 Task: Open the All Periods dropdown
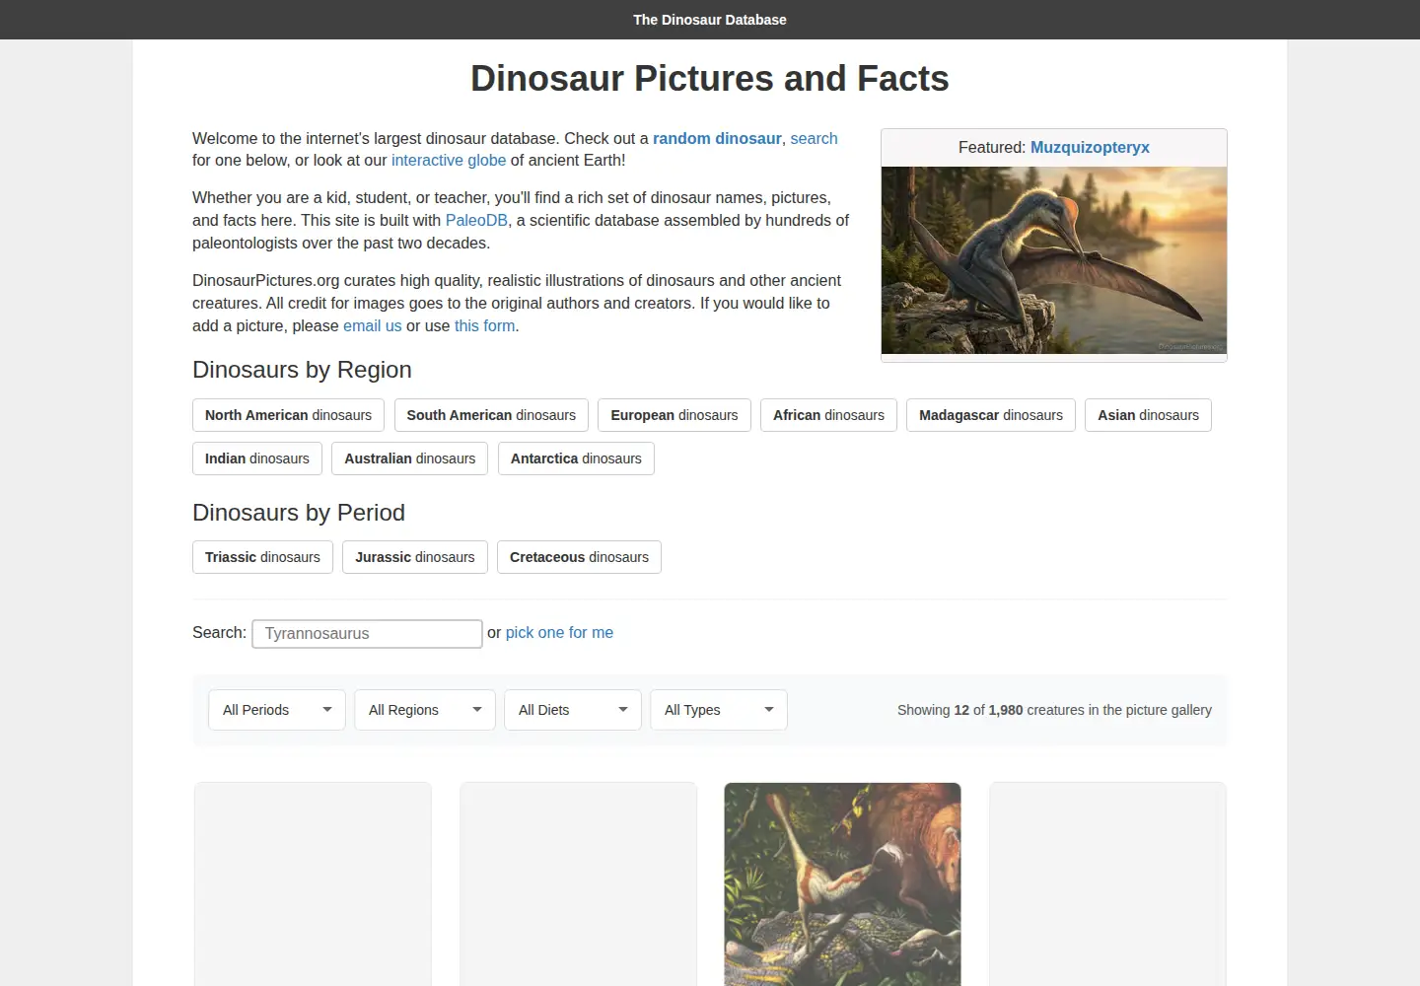point(277,710)
